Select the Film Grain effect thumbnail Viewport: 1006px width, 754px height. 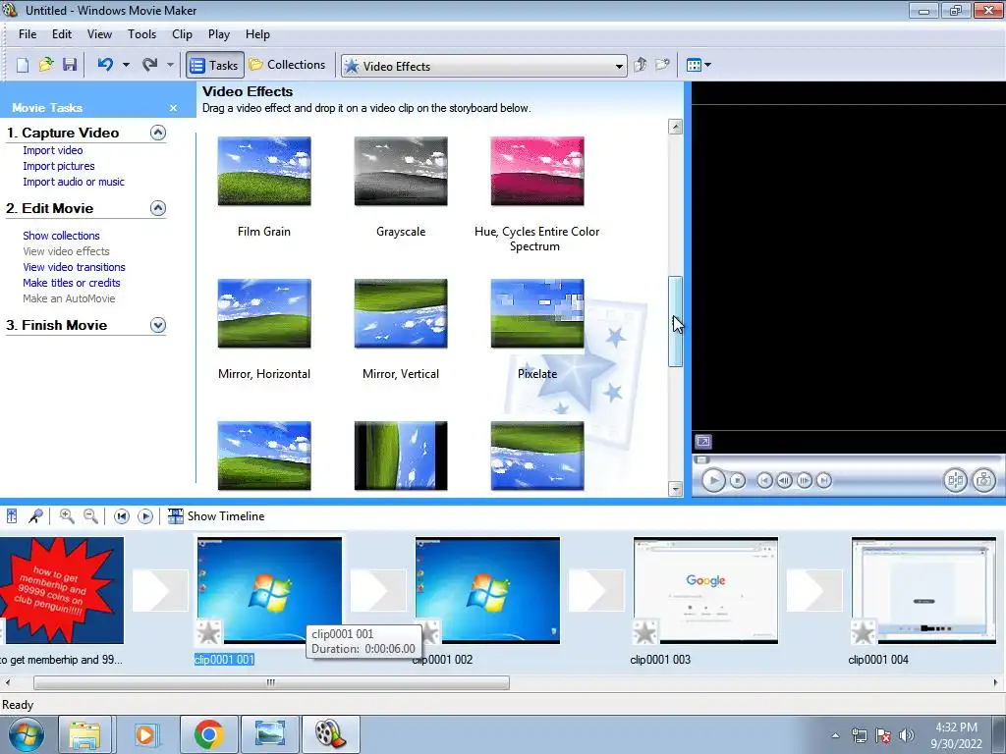point(264,171)
